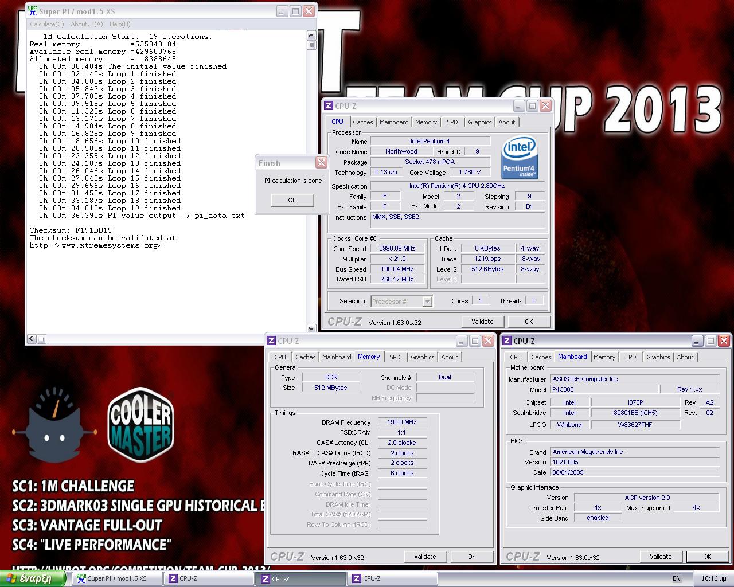Click the CPU-Z icon in the Memory window title bar

click(x=271, y=341)
